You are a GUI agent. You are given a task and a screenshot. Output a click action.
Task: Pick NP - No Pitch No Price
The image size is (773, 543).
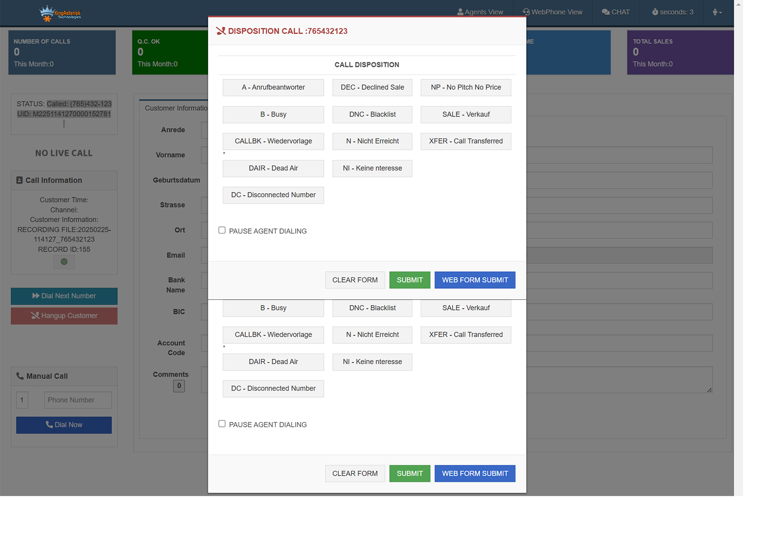pos(466,88)
